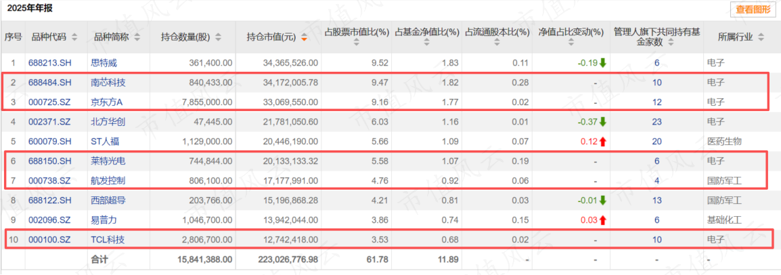Viewport: 781px width, 275px height.
Task: Click fund count 4 for 航发控制
Action: tap(657, 180)
